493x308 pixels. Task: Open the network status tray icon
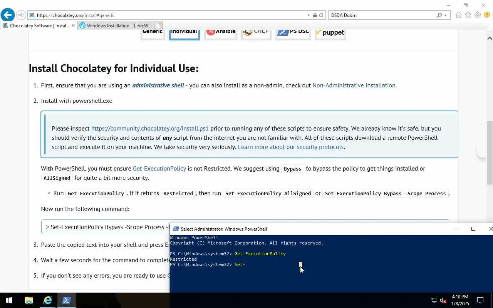point(434,300)
